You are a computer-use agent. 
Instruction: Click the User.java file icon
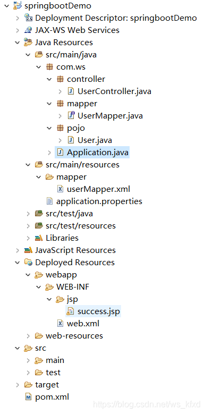pyautogui.click(x=71, y=140)
